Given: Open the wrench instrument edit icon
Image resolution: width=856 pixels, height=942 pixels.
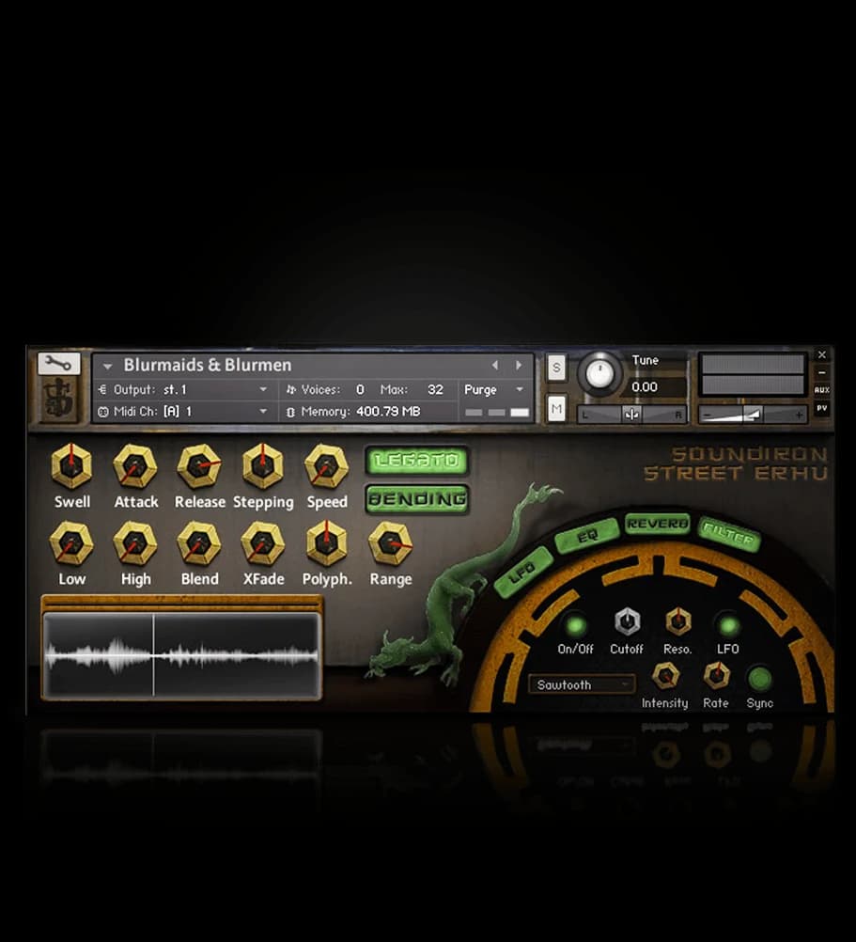Looking at the screenshot, I should tap(58, 363).
